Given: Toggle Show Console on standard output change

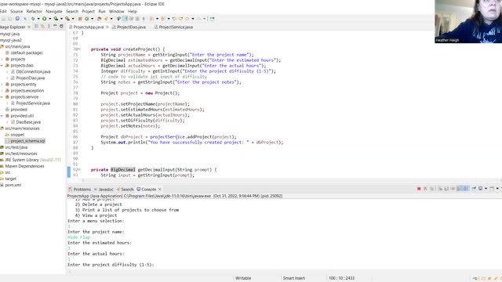Looking at the screenshot, I should pyautogui.click(x=460, y=189).
